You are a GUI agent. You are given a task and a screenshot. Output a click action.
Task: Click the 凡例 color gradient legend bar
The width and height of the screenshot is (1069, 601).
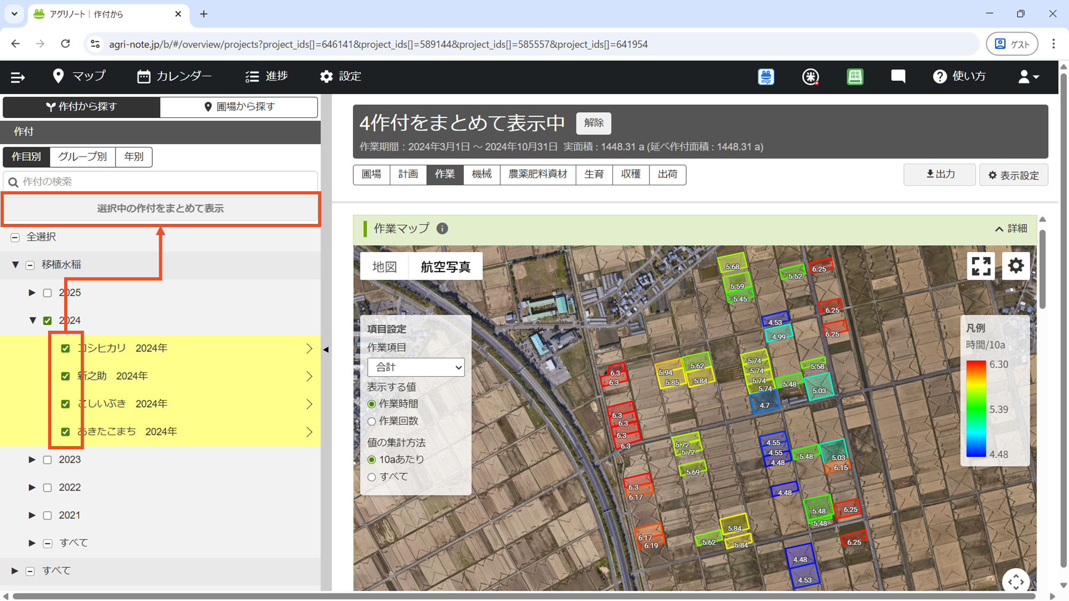click(976, 409)
